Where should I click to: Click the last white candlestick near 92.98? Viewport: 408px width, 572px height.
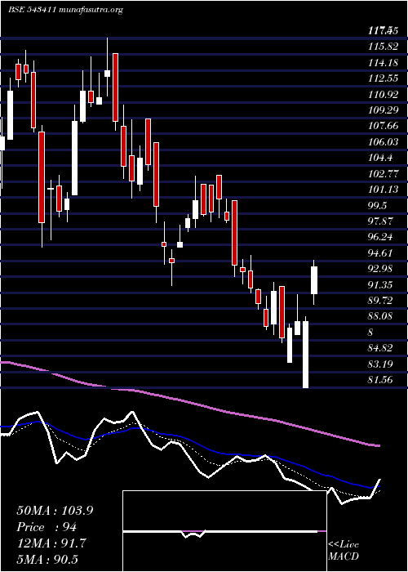[x=313, y=280]
